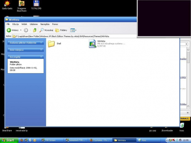Open the Gadu-Gadu desktop shortcut

pyautogui.click(x=7, y=5)
